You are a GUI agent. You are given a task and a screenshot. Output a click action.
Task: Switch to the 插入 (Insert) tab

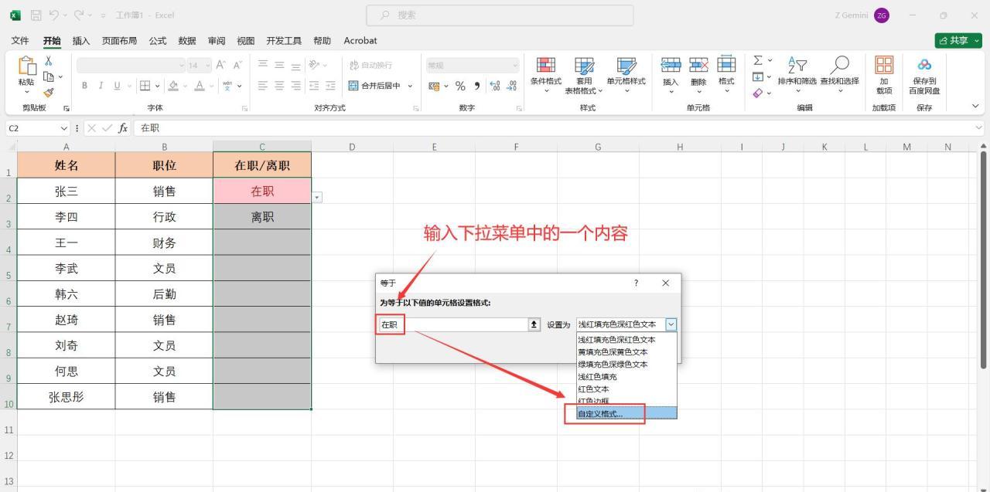click(x=80, y=41)
